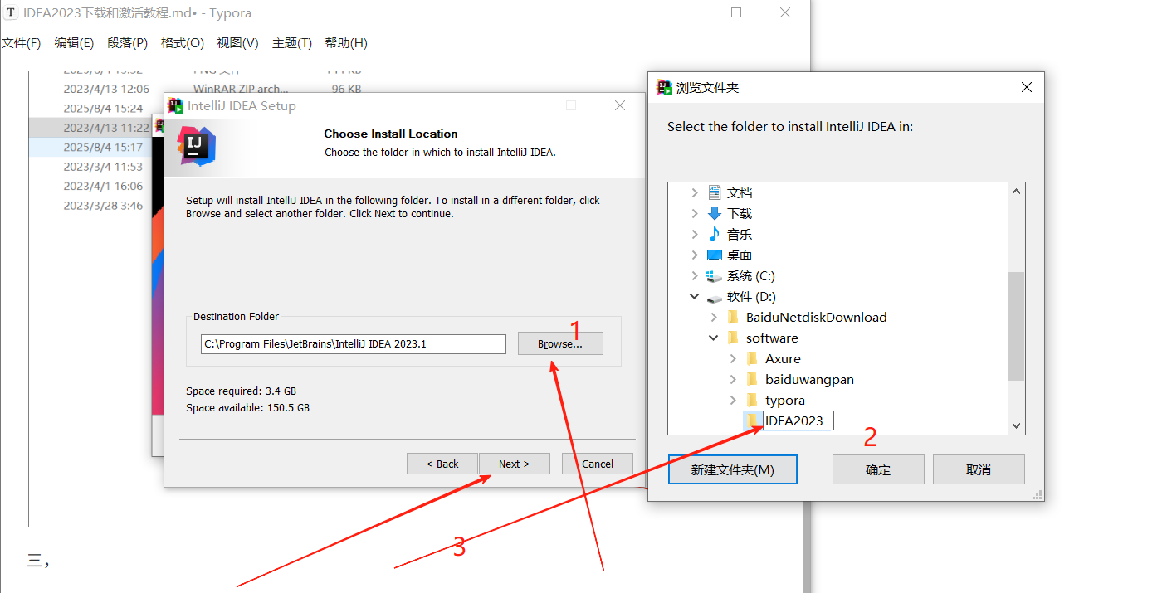This screenshot has width=1167, height=593.
Task: Select the 下载 download arrow icon
Action: [x=715, y=213]
